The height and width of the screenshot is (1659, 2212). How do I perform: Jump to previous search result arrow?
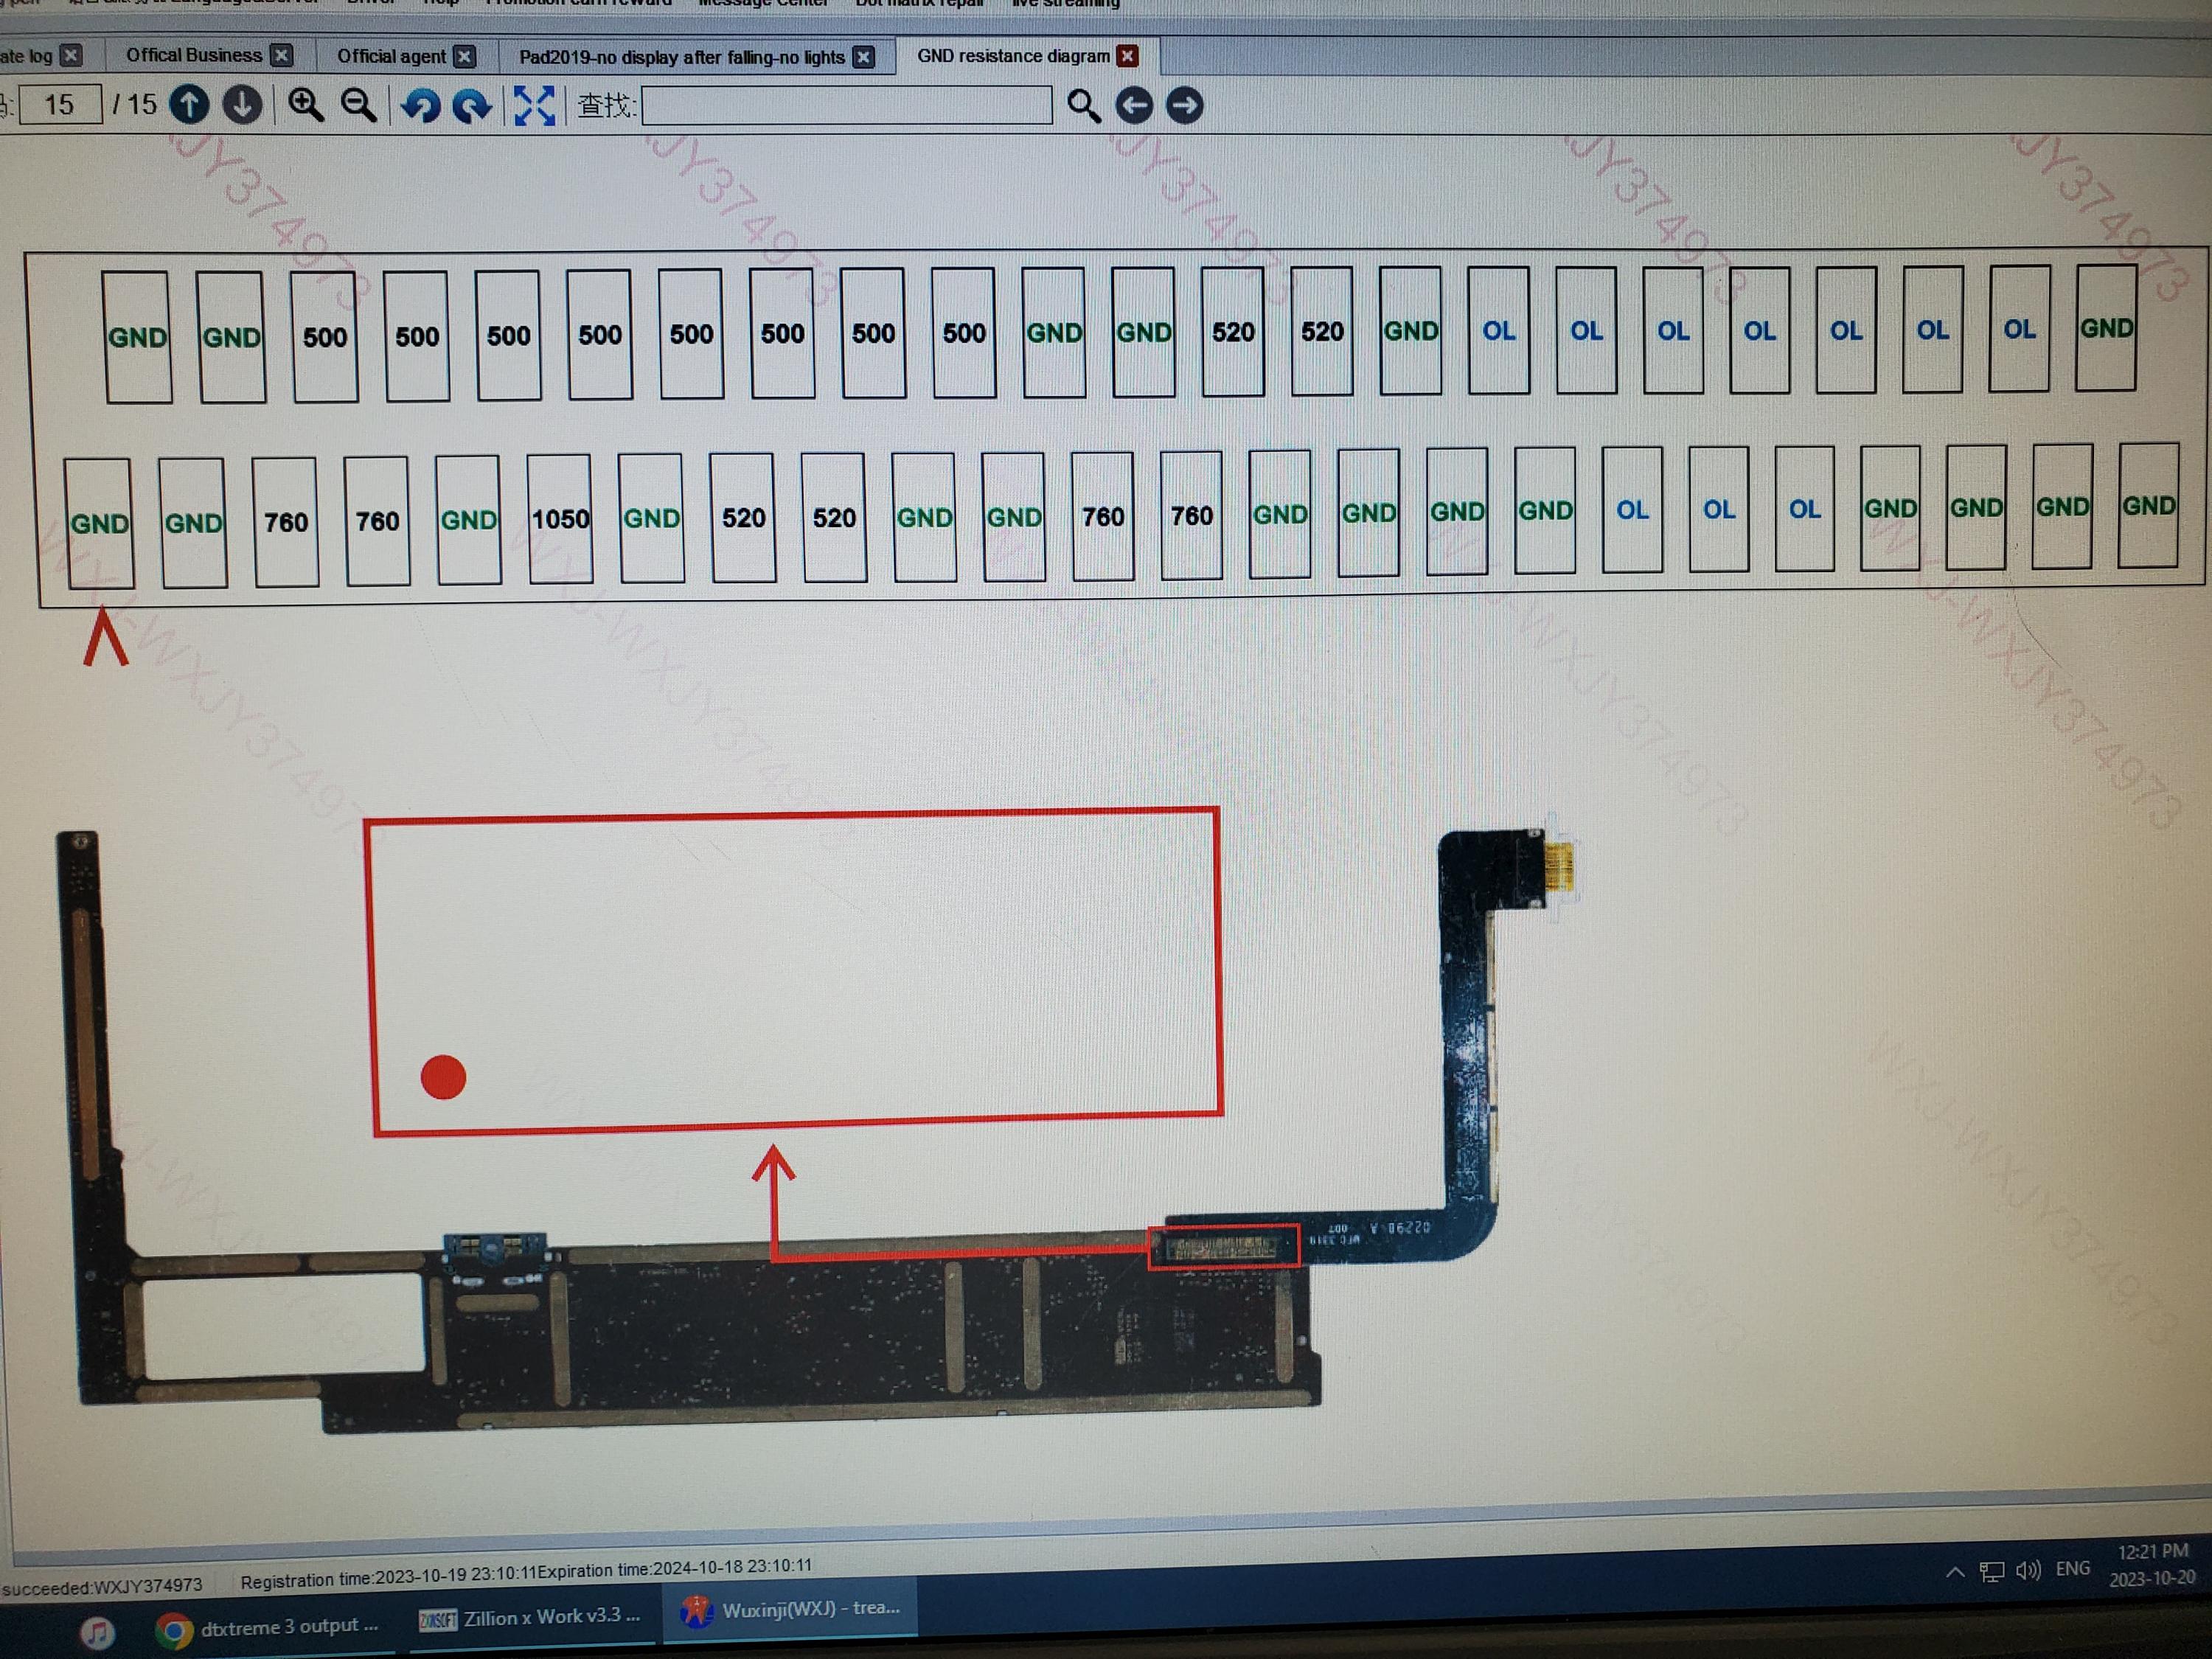click(1134, 105)
